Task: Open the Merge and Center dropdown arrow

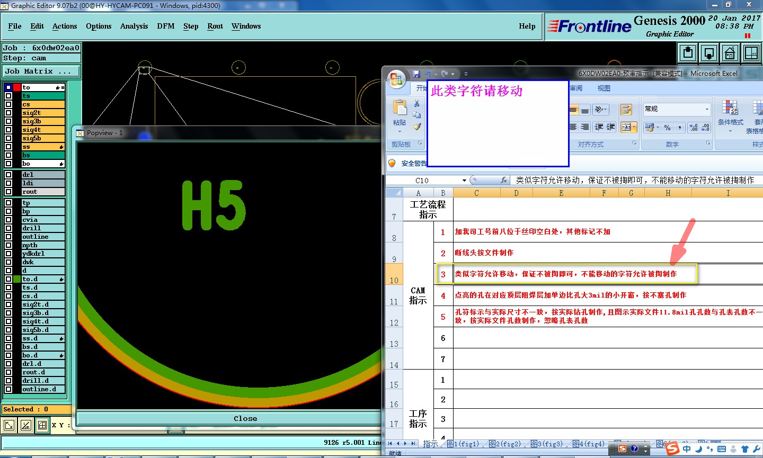Action: click(634, 127)
